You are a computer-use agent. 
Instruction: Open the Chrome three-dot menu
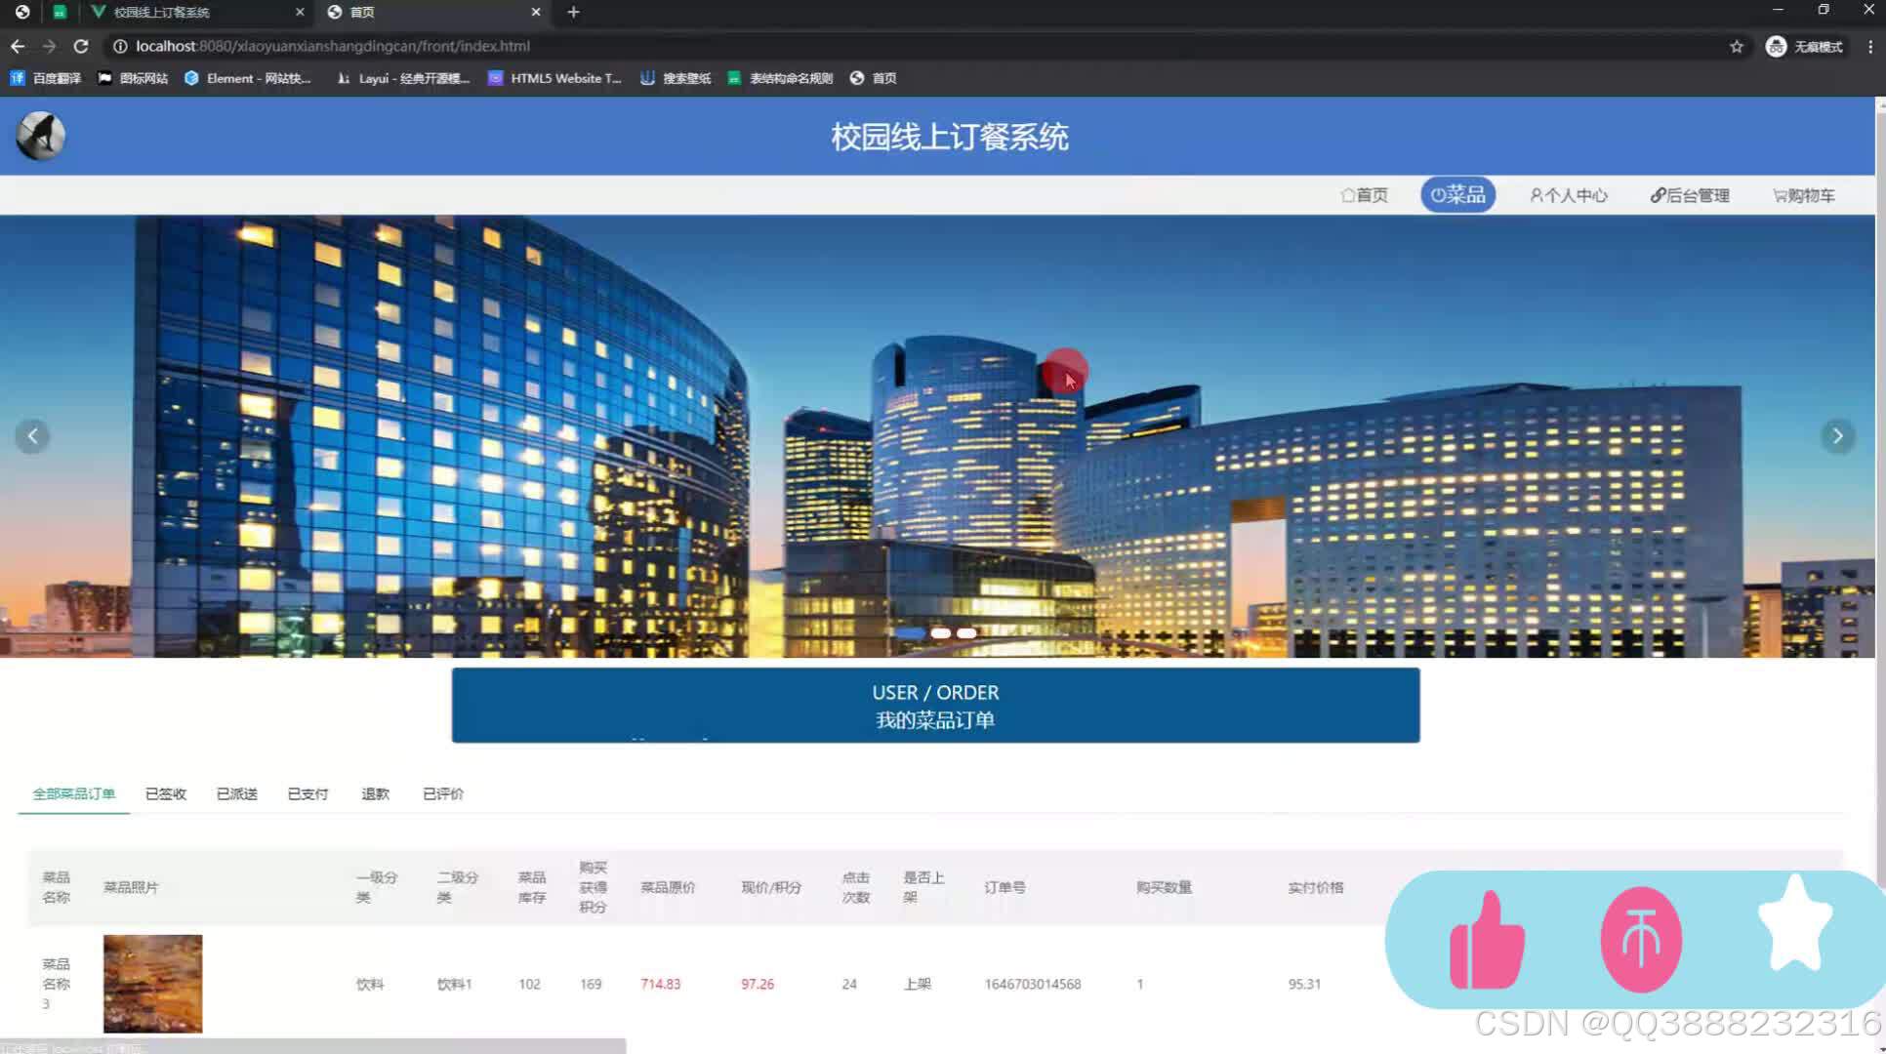1870,46
